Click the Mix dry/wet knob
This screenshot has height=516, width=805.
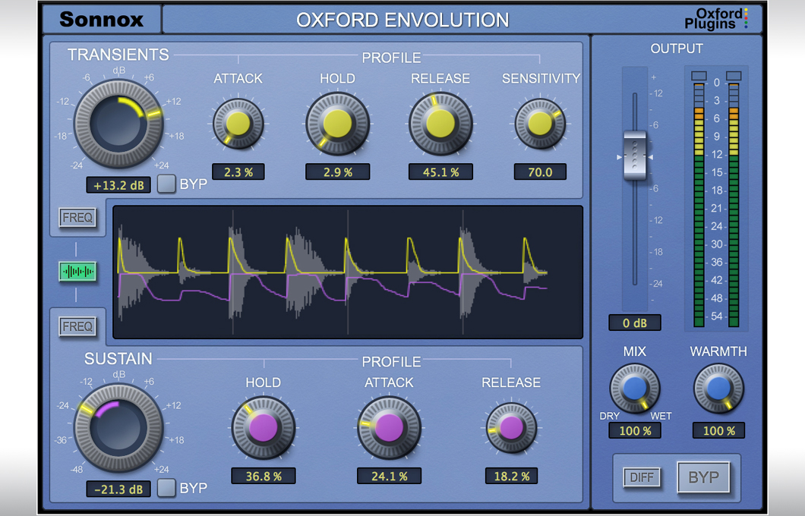(635, 389)
